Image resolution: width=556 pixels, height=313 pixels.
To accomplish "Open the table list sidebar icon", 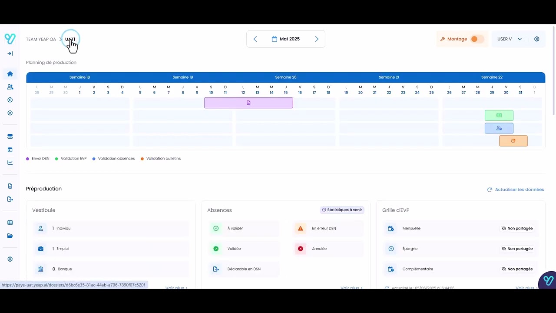I will (10, 223).
